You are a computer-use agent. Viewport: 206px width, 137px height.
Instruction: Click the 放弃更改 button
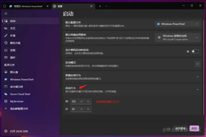click(180, 128)
